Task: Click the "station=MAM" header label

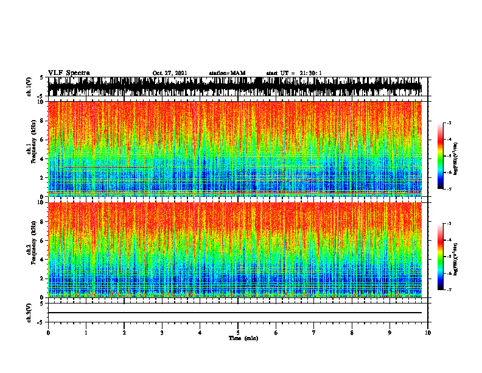Action: click(x=227, y=73)
